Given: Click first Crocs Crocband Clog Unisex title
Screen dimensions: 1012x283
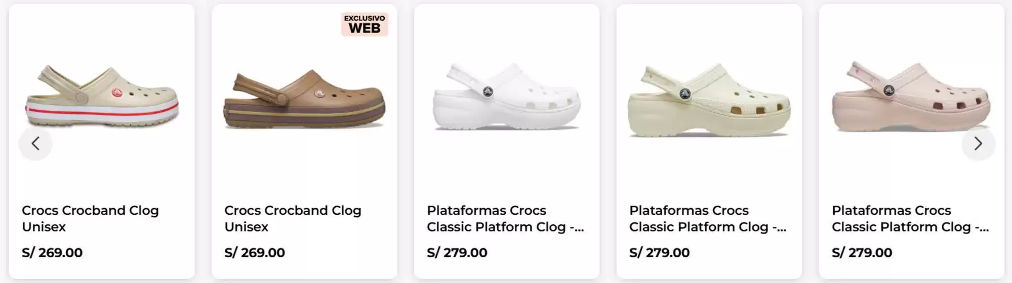Looking at the screenshot, I should tap(90, 218).
